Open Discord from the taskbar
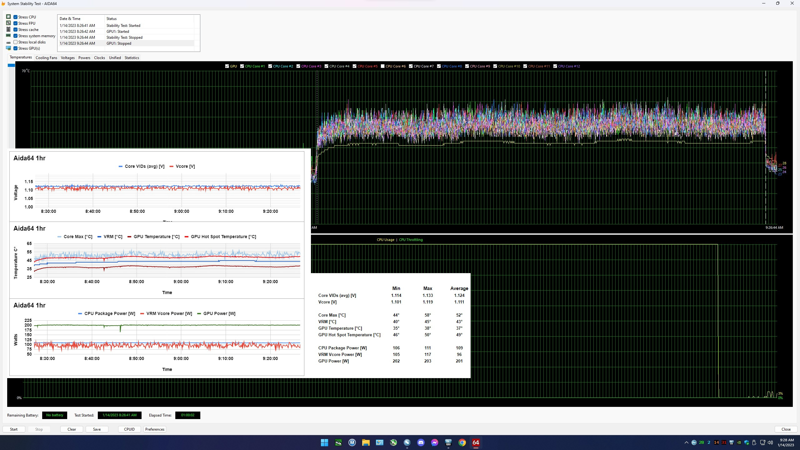The width and height of the screenshot is (800, 450). [x=421, y=442]
